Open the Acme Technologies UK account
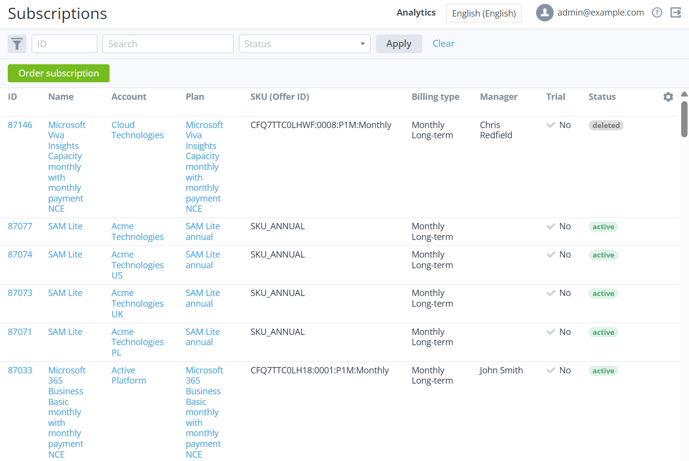The image size is (689, 461). 137,303
